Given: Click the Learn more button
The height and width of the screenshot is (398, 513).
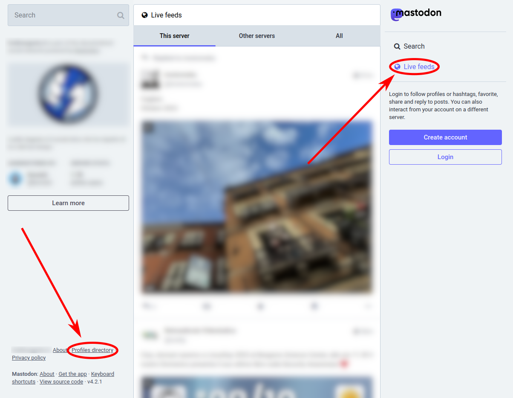Looking at the screenshot, I should coord(68,203).
